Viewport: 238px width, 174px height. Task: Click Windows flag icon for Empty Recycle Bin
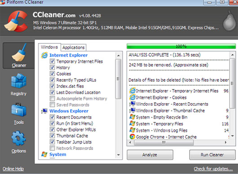(132, 117)
